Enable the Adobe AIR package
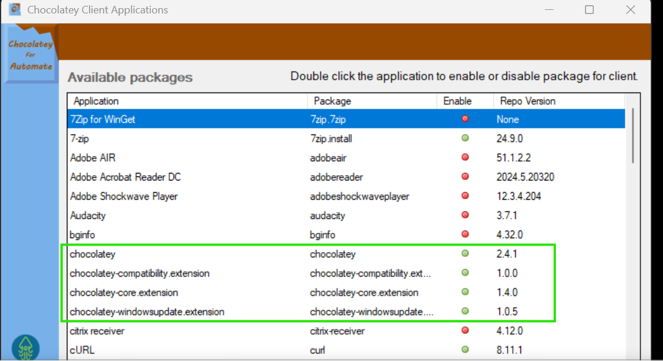Viewport: 663px width, 361px height. [465, 157]
